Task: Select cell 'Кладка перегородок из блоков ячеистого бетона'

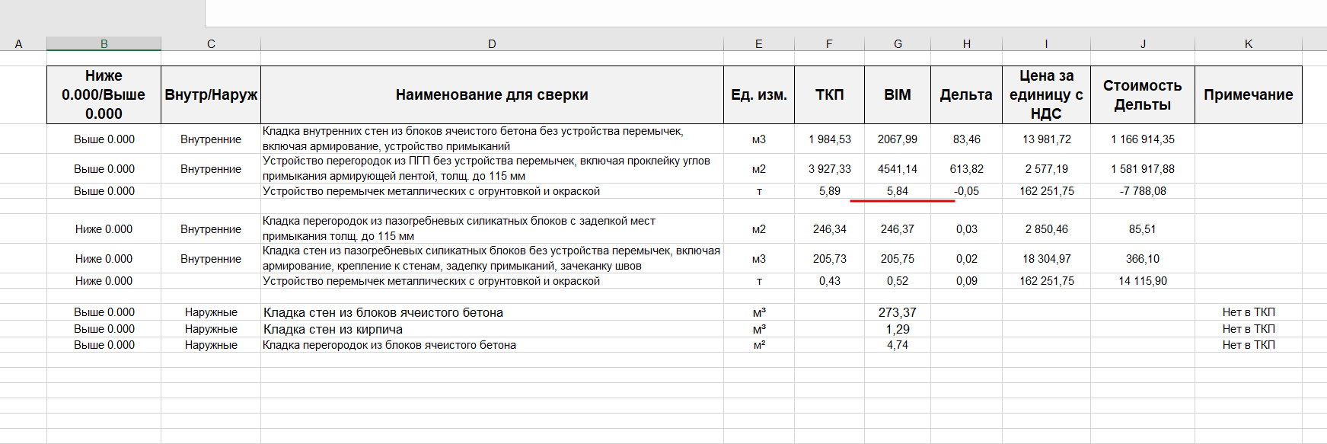Action: click(x=492, y=345)
